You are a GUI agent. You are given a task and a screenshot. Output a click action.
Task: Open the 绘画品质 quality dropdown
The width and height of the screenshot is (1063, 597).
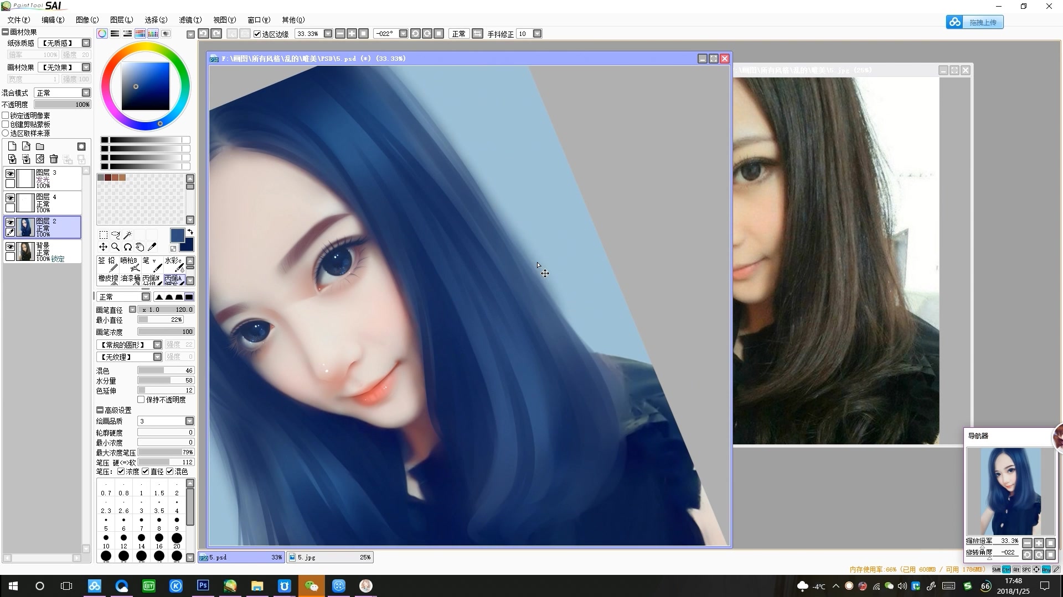189,421
